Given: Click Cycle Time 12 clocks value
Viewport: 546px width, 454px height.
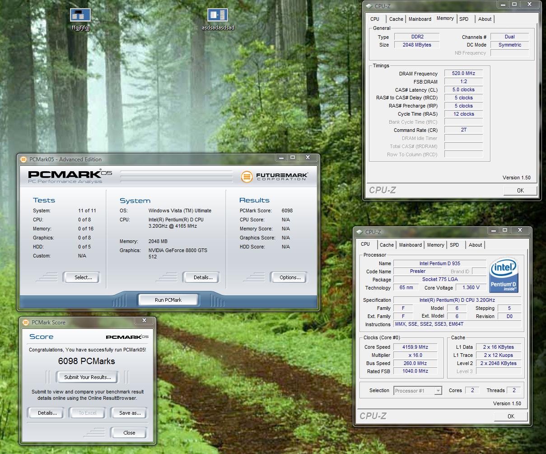Looking at the screenshot, I should pyautogui.click(x=463, y=114).
